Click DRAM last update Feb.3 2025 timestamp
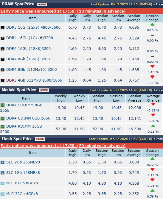163x199 pixels. coord(122,4)
